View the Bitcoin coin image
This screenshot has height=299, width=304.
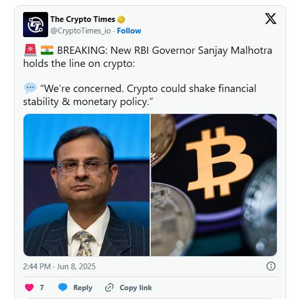(214, 185)
